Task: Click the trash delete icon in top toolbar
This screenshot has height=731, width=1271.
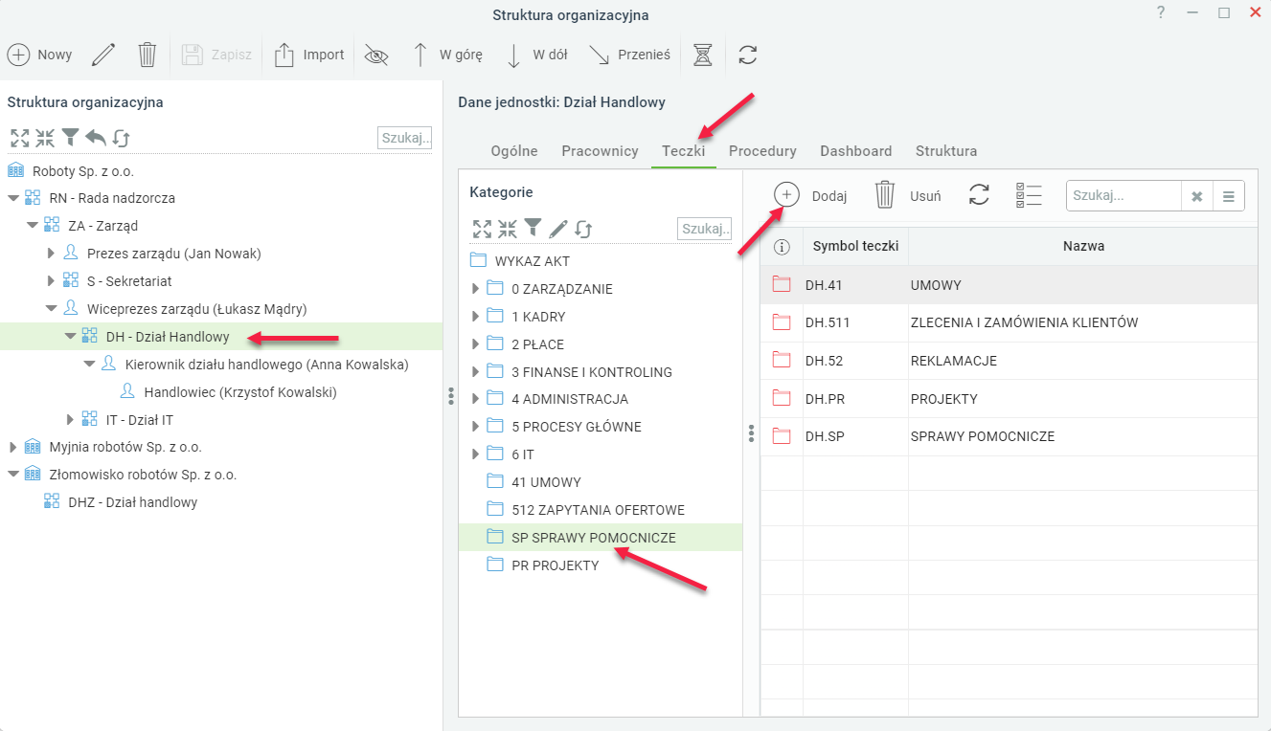Action: tap(147, 55)
